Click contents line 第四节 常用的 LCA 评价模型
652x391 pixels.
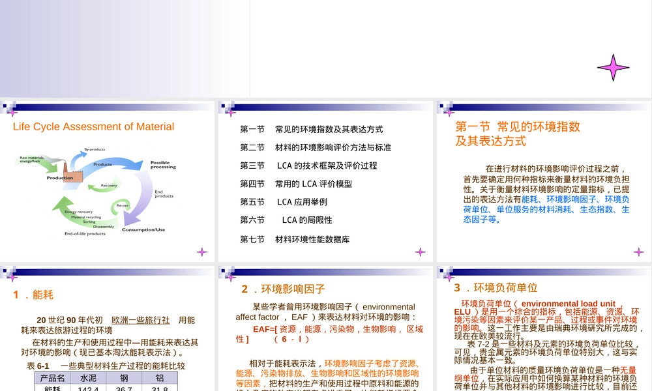tap(296, 184)
